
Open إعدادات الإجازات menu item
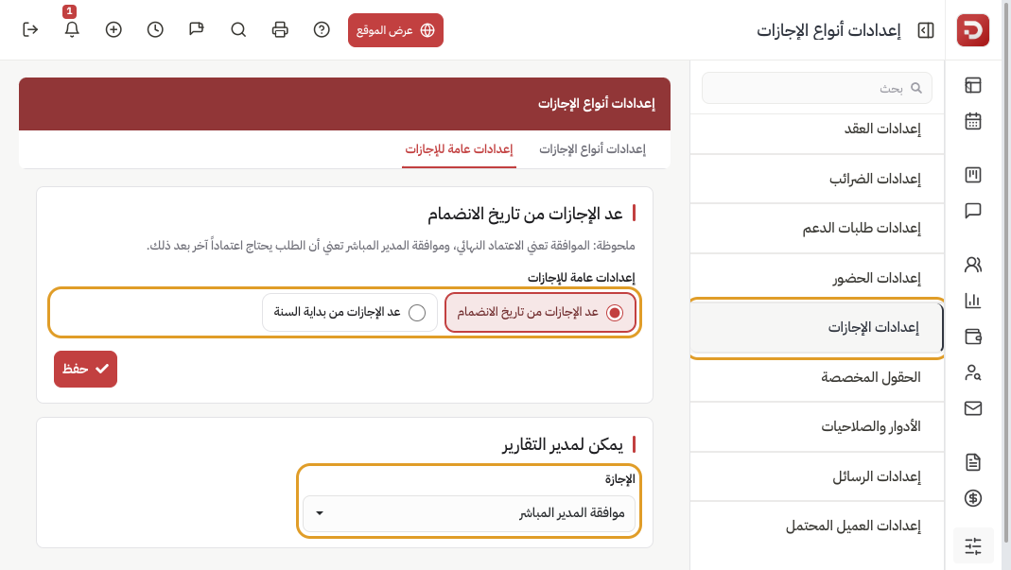(x=817, y=328)
